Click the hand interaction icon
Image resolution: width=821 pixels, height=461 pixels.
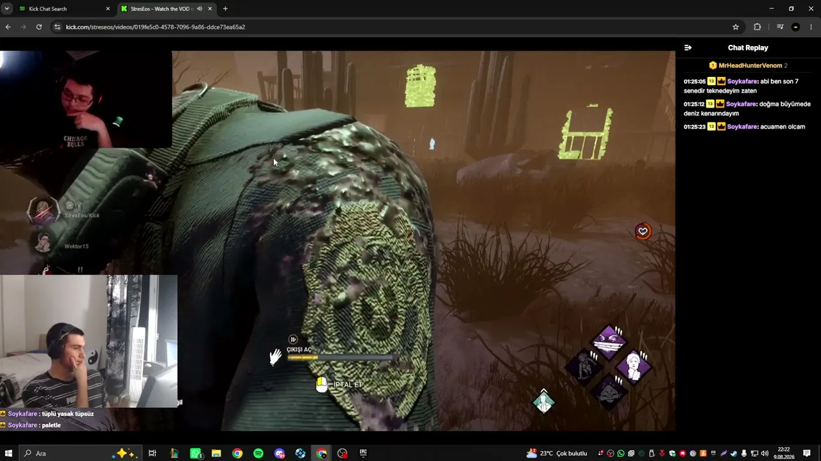tap(275, 357)
